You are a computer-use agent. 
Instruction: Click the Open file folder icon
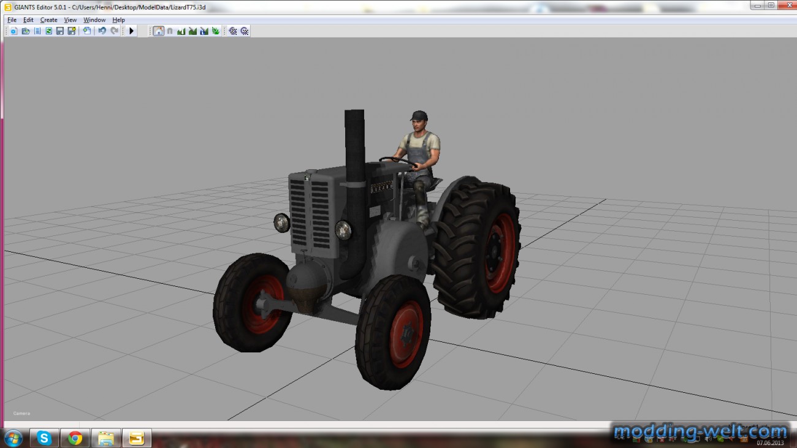pyautogui.click(x=26, y=31)
